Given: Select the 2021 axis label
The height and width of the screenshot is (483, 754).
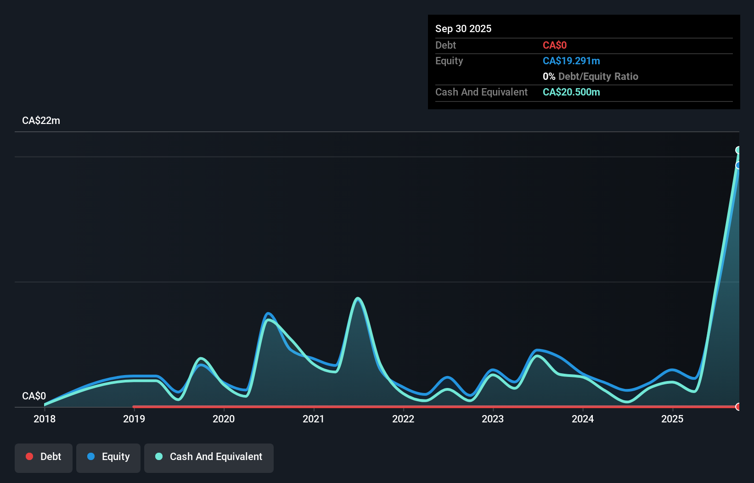Looking at the screenshot, I should click(x=314, y=419).
